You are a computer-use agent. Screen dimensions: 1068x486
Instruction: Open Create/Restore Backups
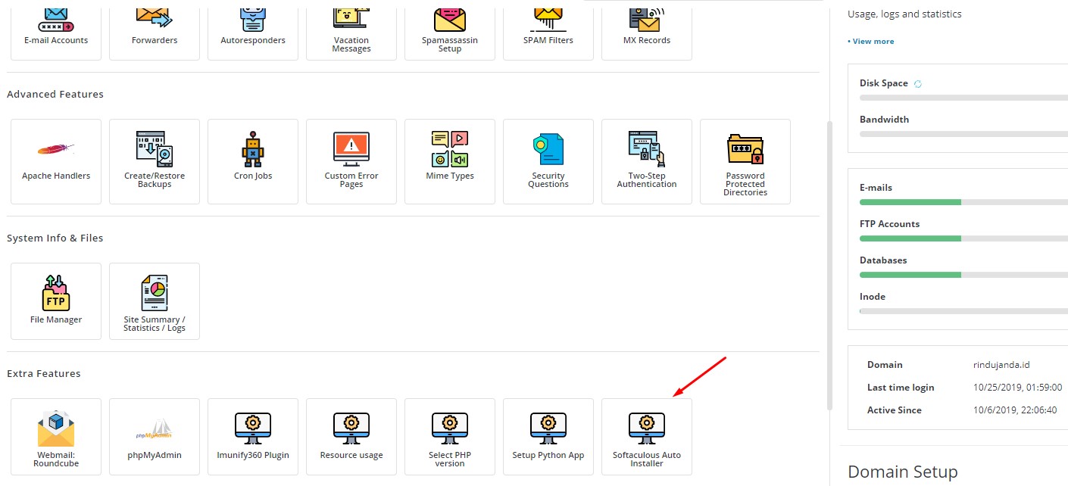pos(155,161)
